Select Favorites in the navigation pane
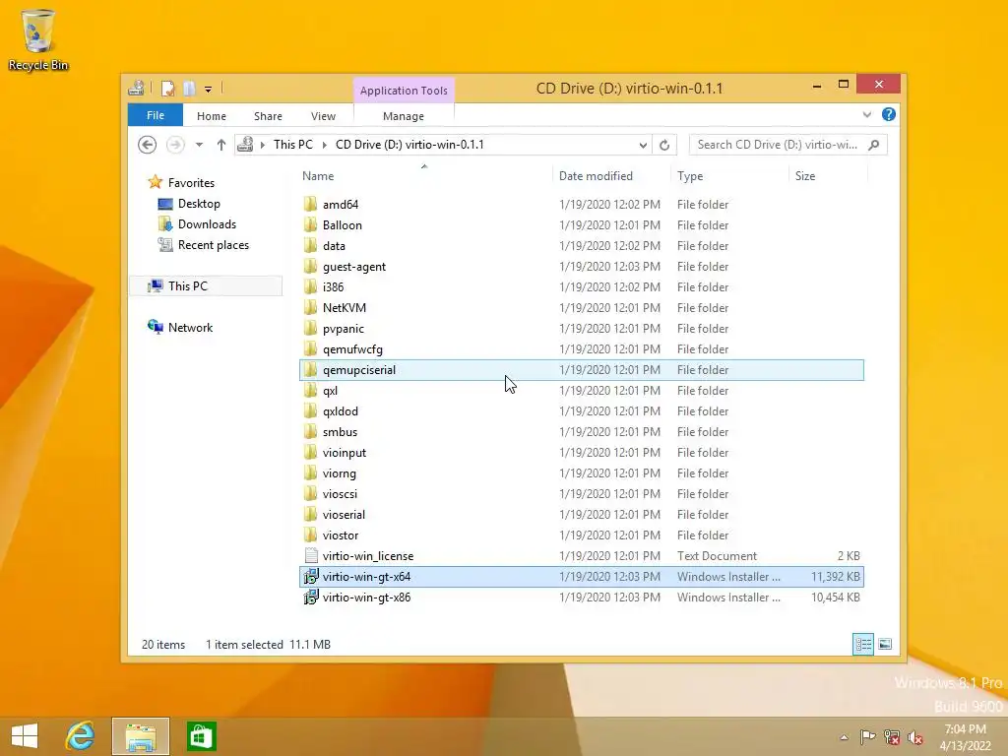 click(x=181, y=182)
